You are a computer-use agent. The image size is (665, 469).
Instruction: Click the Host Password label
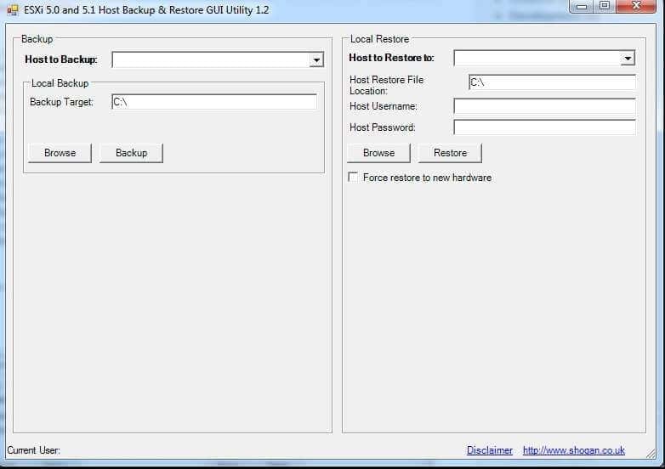[x=382, y=127]
